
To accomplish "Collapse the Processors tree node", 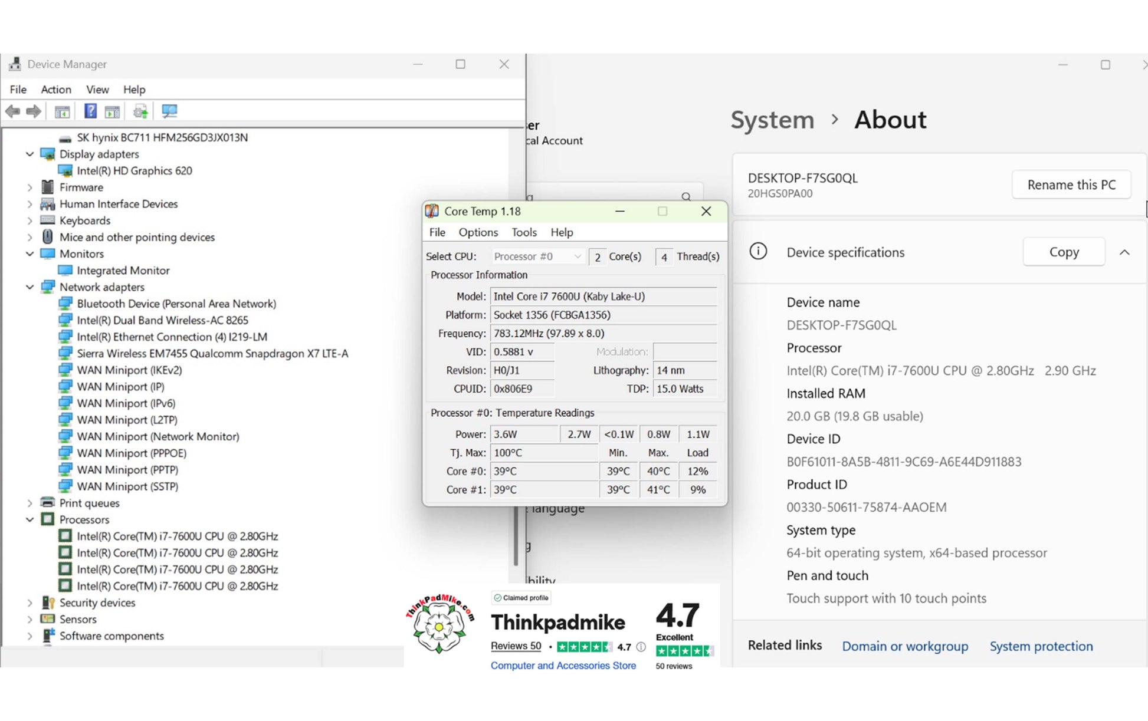I will (x=29, y=519).
